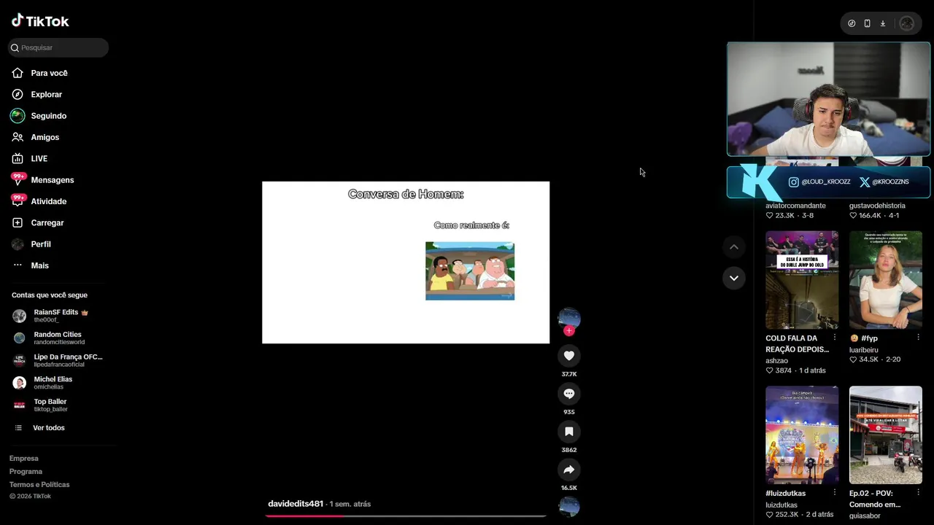Open the Para você feed
Viewport: 934px width, 525px height.
pyautogui.click(x=50, y=73)
